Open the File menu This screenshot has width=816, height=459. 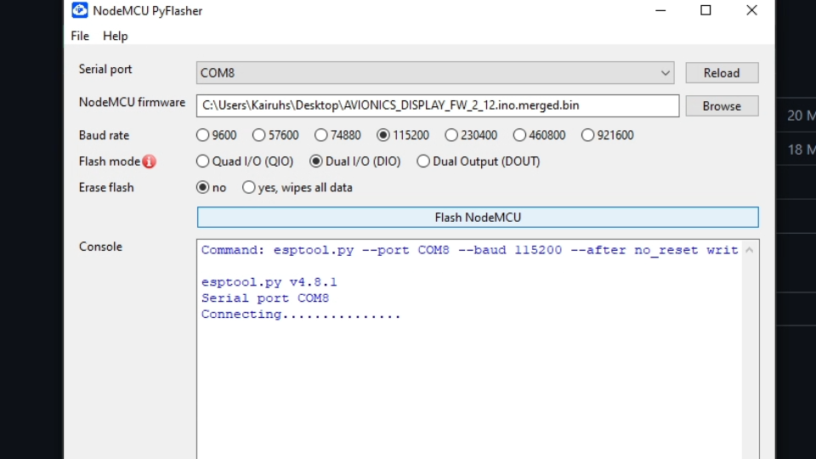(x=80, y=36)
